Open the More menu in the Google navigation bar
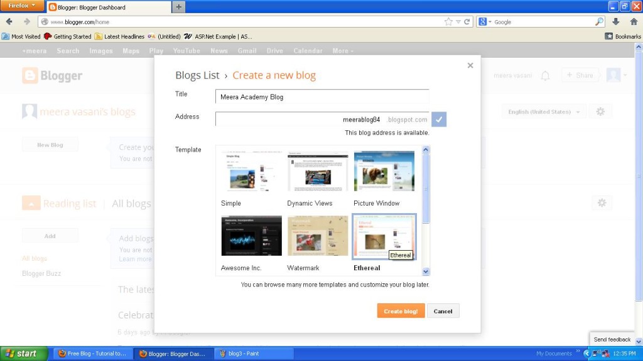643x361 pixels. [x=341, y=51]
